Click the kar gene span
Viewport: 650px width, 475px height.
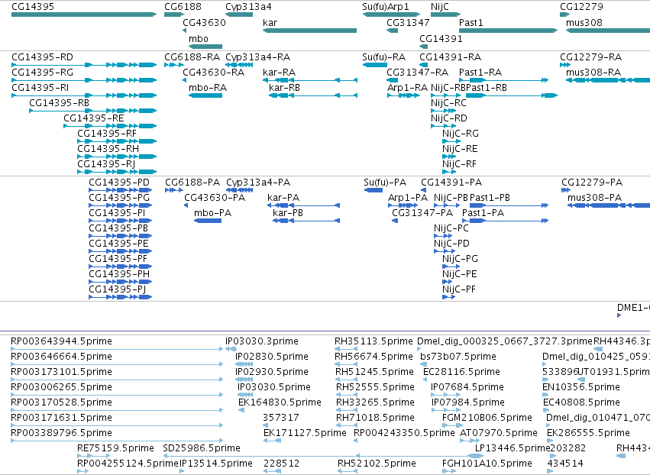[309, 31]
